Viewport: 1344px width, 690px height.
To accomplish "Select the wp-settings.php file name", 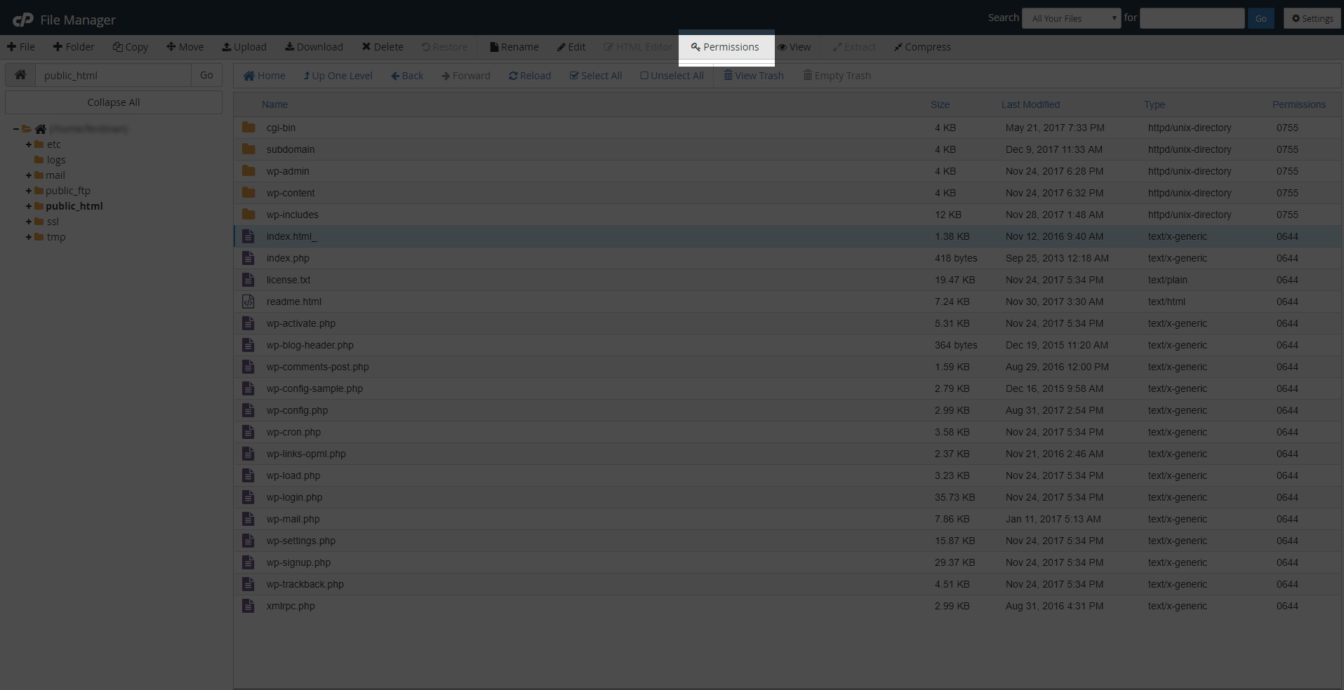I will click(301, 541).
